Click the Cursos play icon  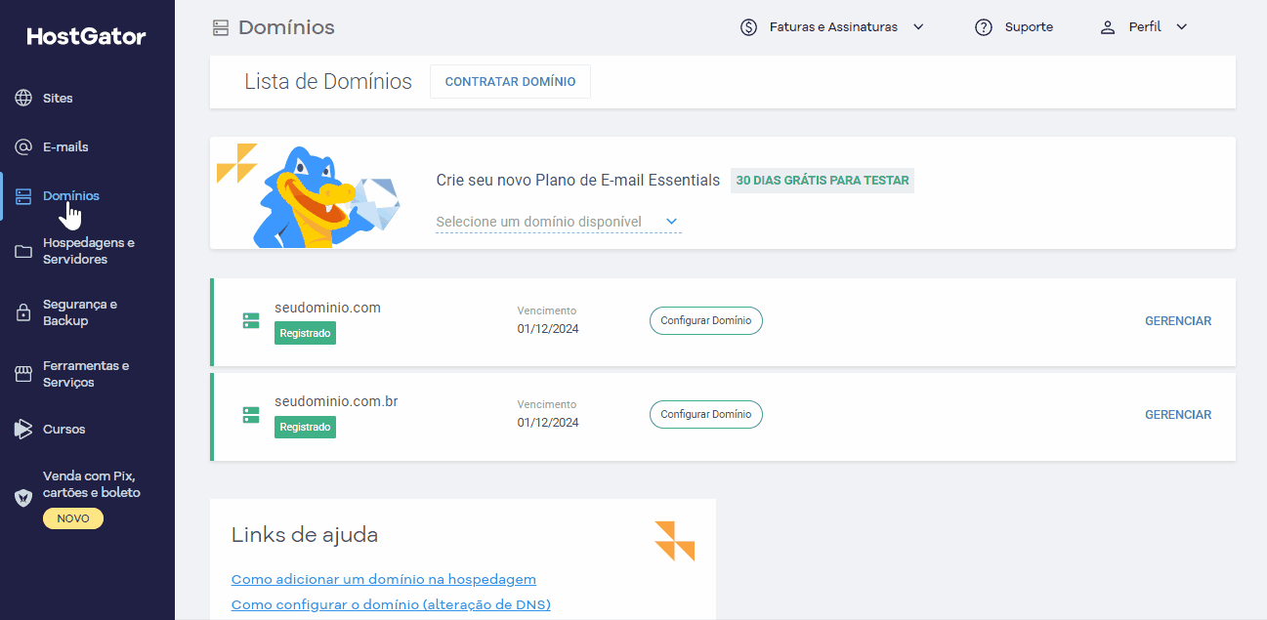(23, 429)
